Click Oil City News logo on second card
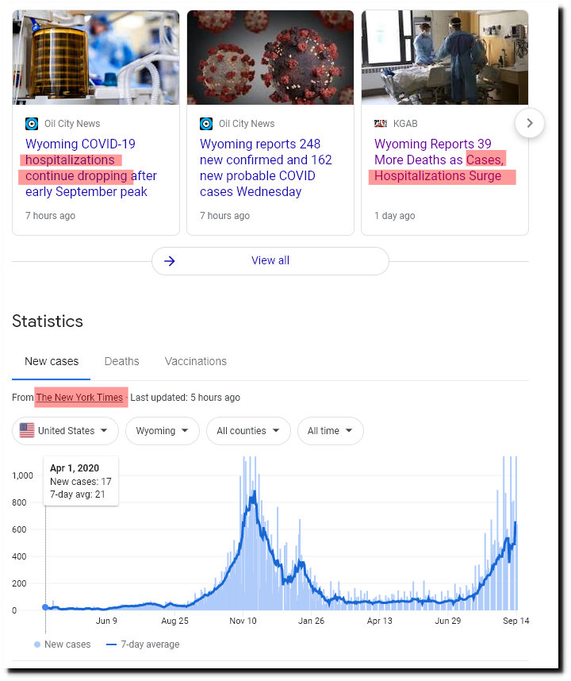571x681 pixels. click(x=206, y=124)
